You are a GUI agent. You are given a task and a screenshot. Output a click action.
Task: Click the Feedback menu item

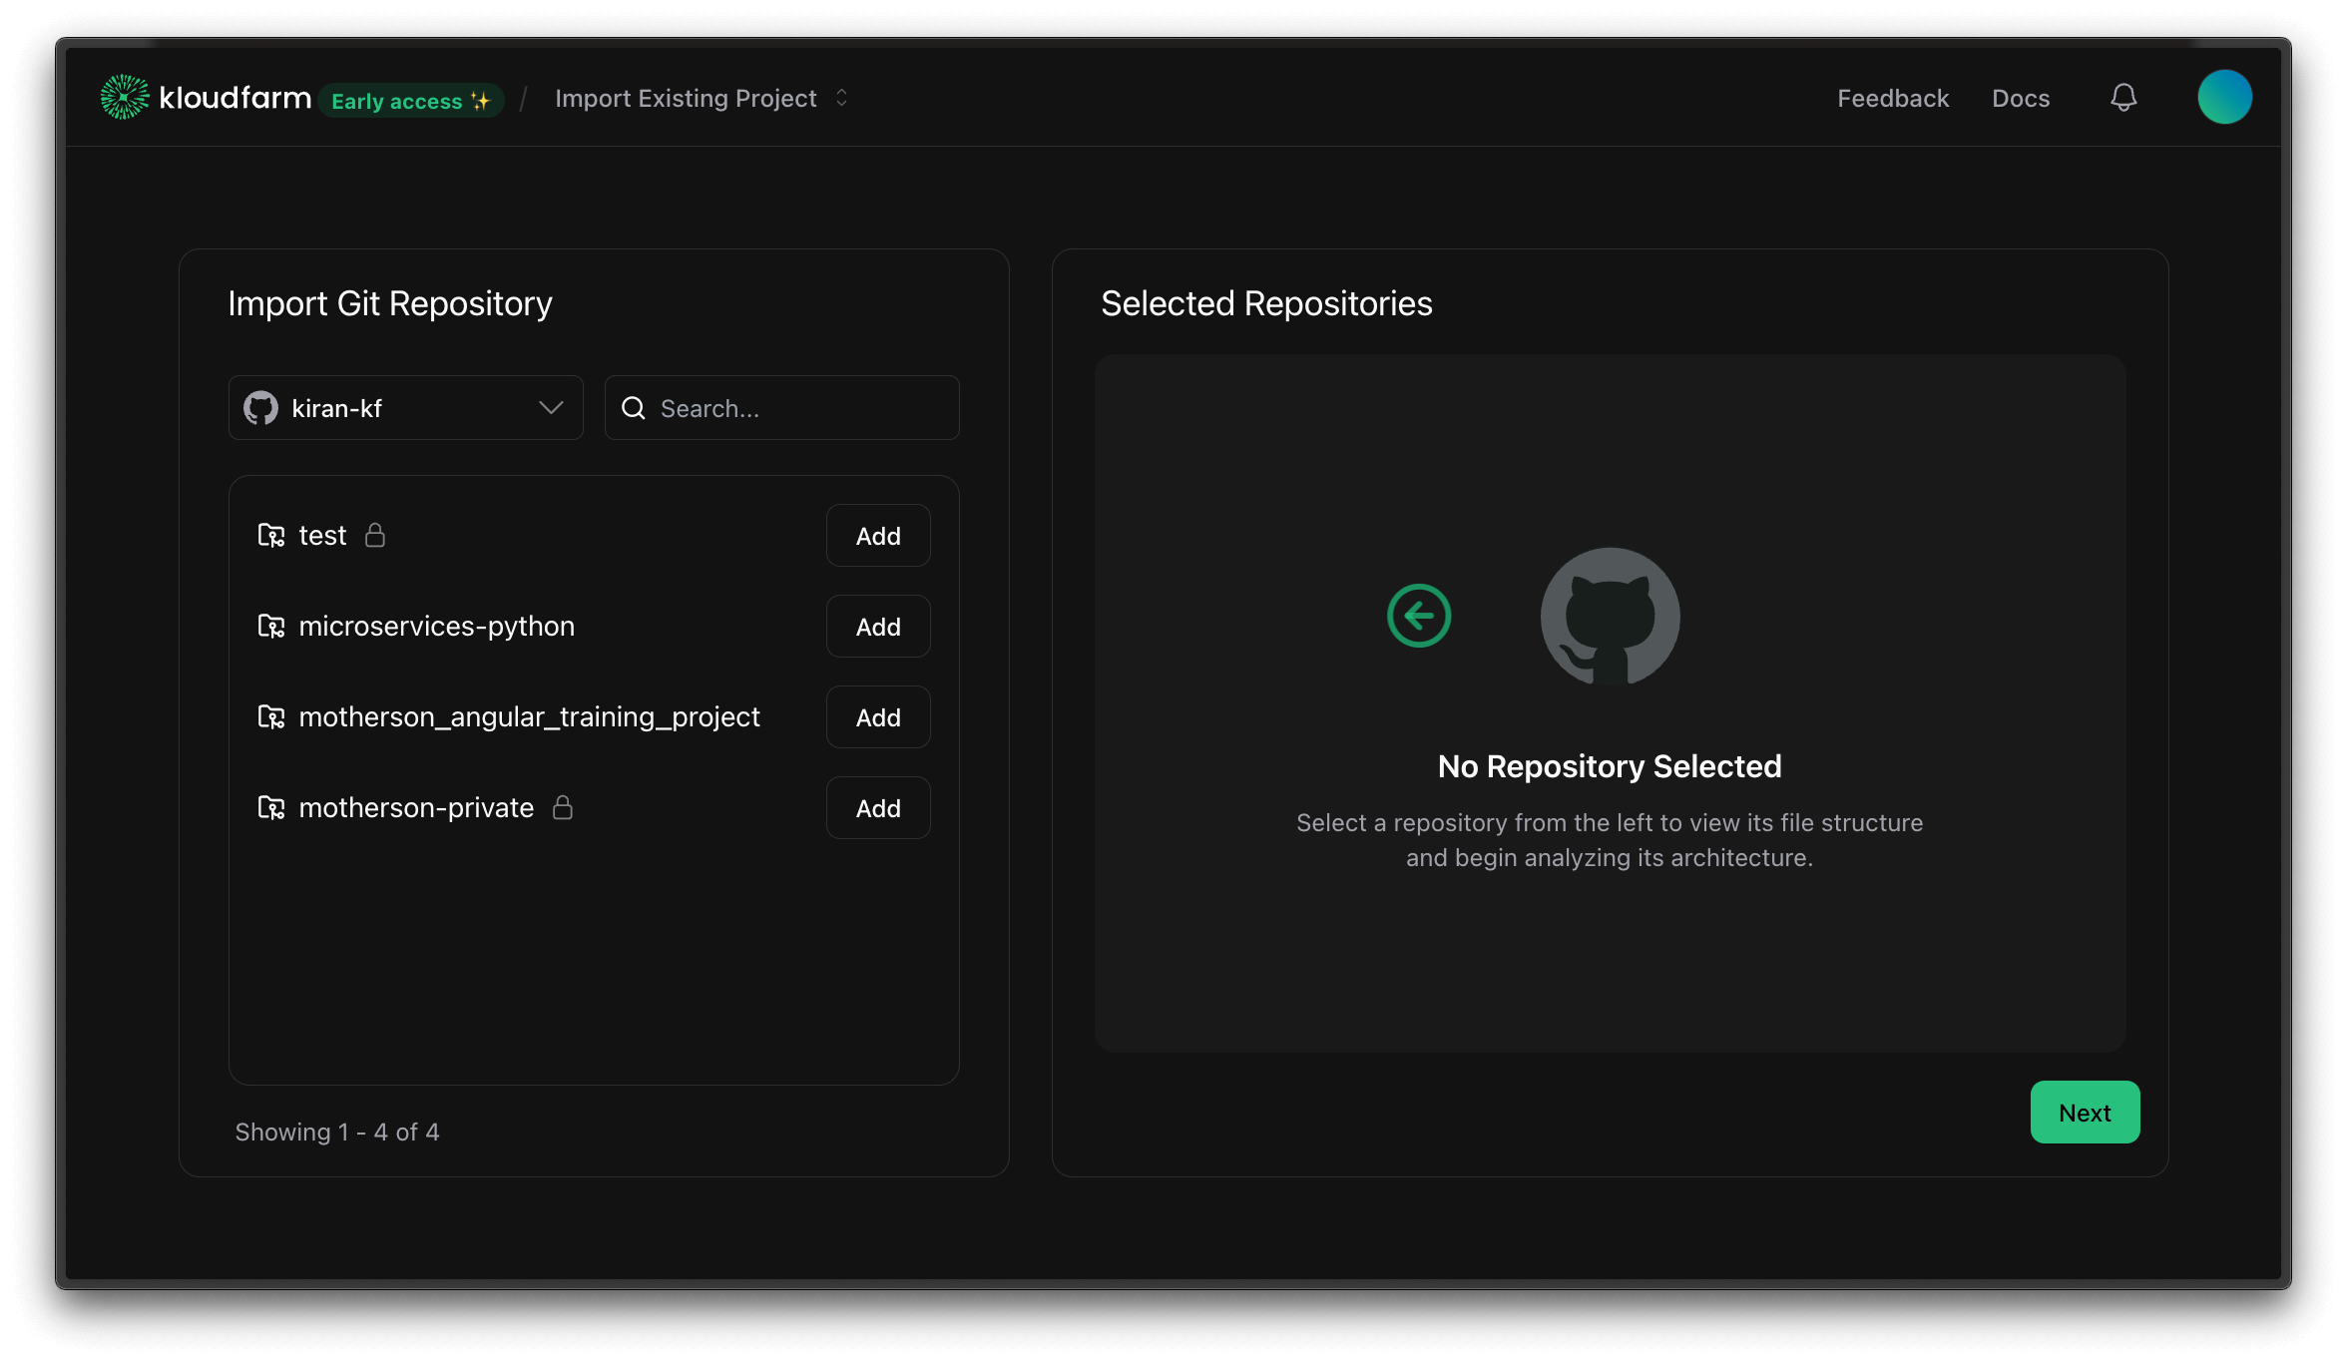click(x=1892, y=97)
